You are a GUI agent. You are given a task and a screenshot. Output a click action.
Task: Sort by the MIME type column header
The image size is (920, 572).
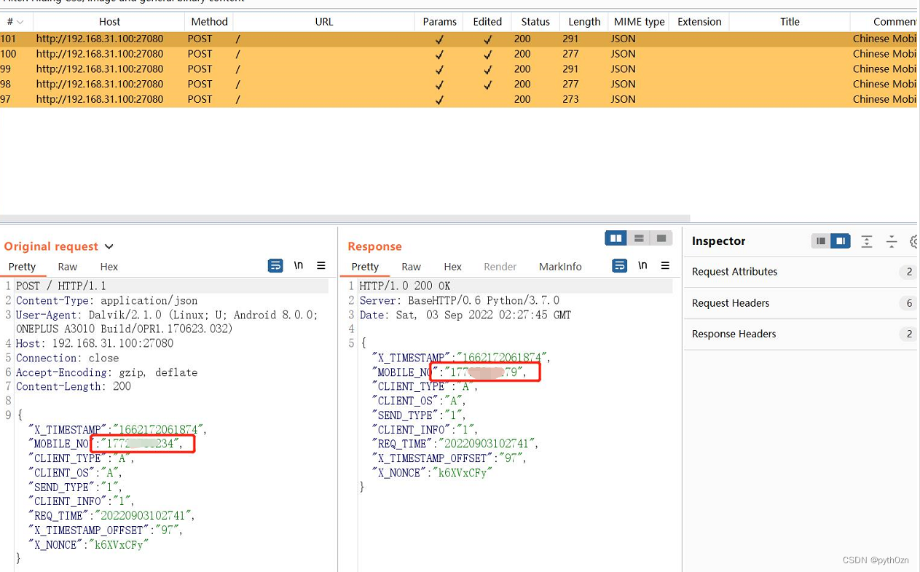pos(639,22)
